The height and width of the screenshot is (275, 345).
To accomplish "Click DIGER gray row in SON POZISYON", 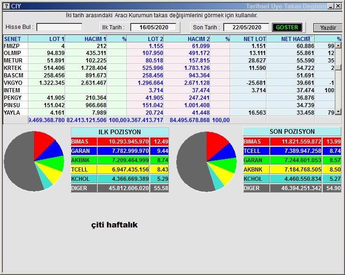I will tap(292, 188).
